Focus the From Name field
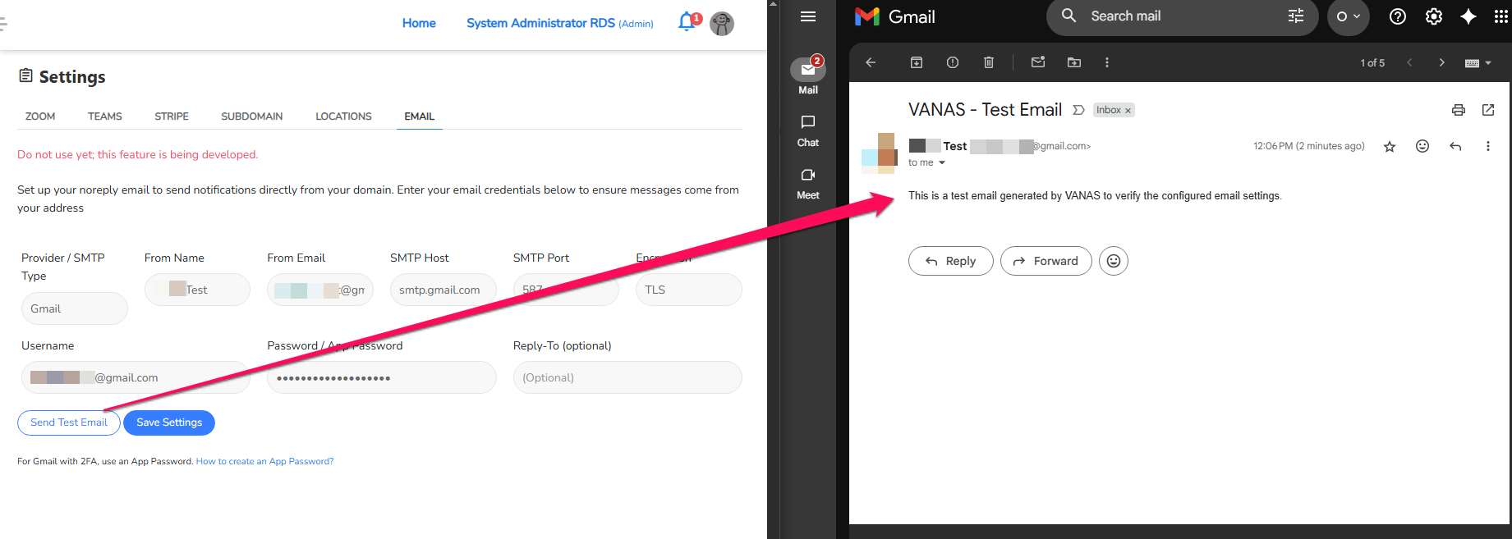This screenshot has width=1512, height=539. pyautogui.click(x=197, y=290)
